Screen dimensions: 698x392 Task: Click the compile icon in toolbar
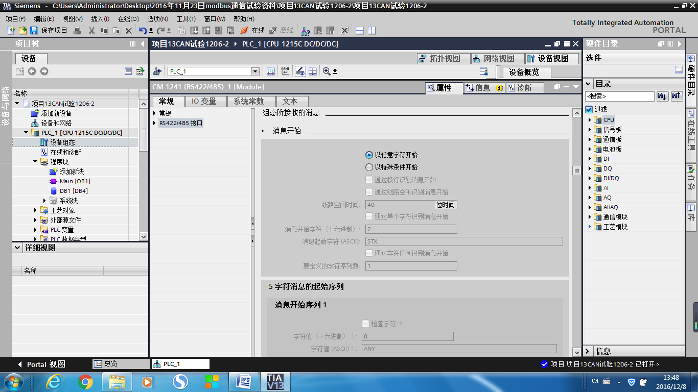coord(181,31)
